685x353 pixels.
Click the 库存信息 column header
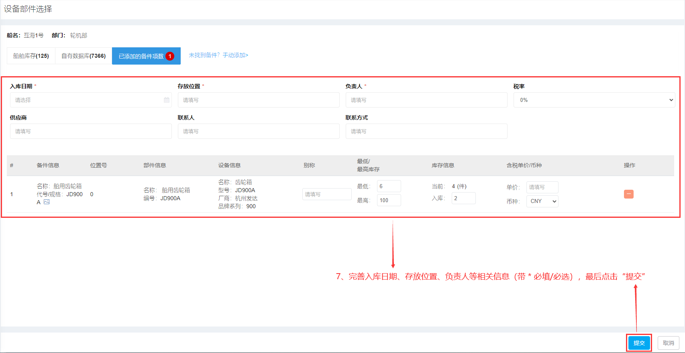pos(443,165)
